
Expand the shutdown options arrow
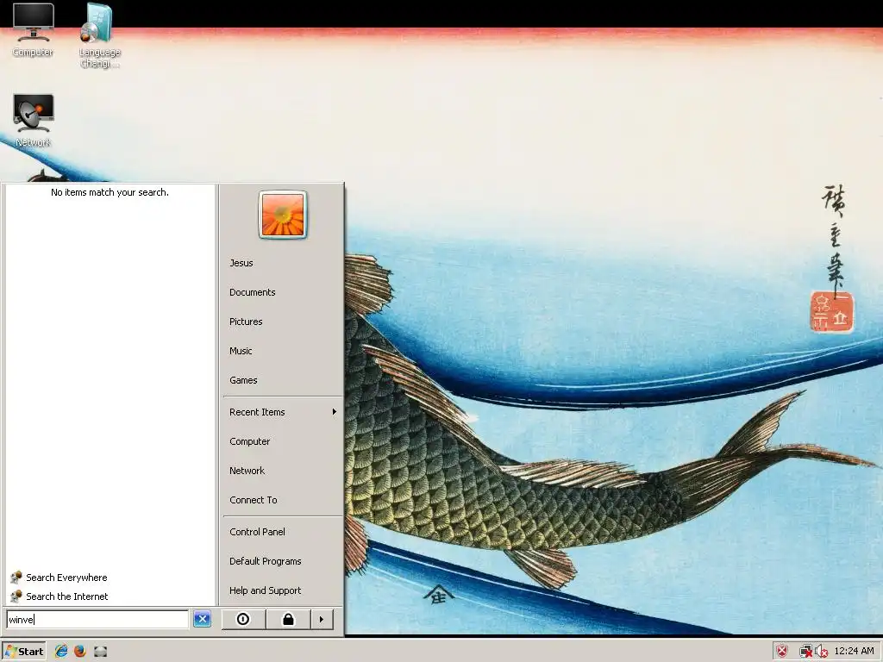click(x=322, y=619)
